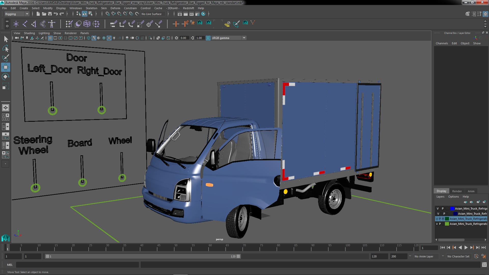Toggle visibility V of selected dark green layer
This screenshot has width=489, height=275.
(437, 219)
